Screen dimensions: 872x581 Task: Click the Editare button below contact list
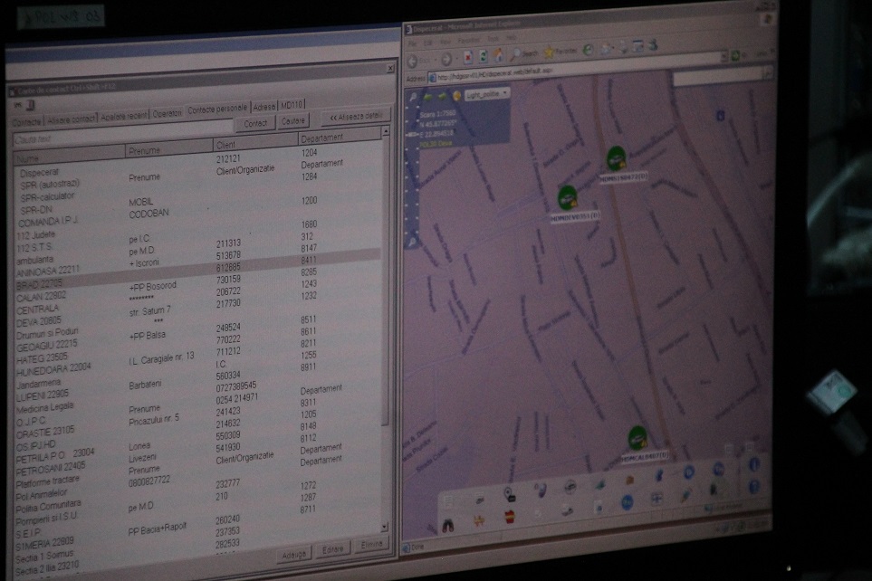click(332, 548)
